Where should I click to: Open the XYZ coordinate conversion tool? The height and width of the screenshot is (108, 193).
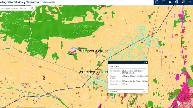tap(189, 2)
